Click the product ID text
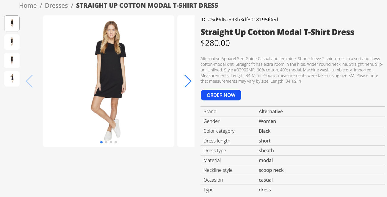Image resolution: width=387 pixels, height=197 pixels. tap(239, 20)
